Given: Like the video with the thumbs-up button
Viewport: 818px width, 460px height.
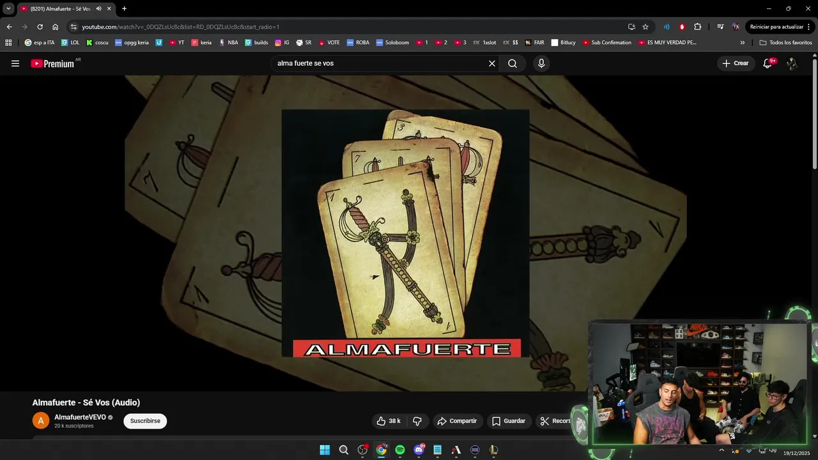Looking at the screenshot, I should click(388, 421).
